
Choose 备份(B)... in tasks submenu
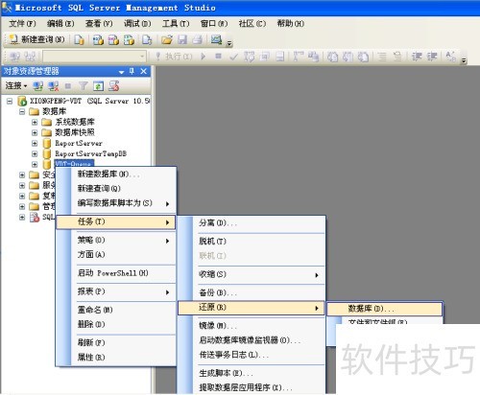[252, 292]
